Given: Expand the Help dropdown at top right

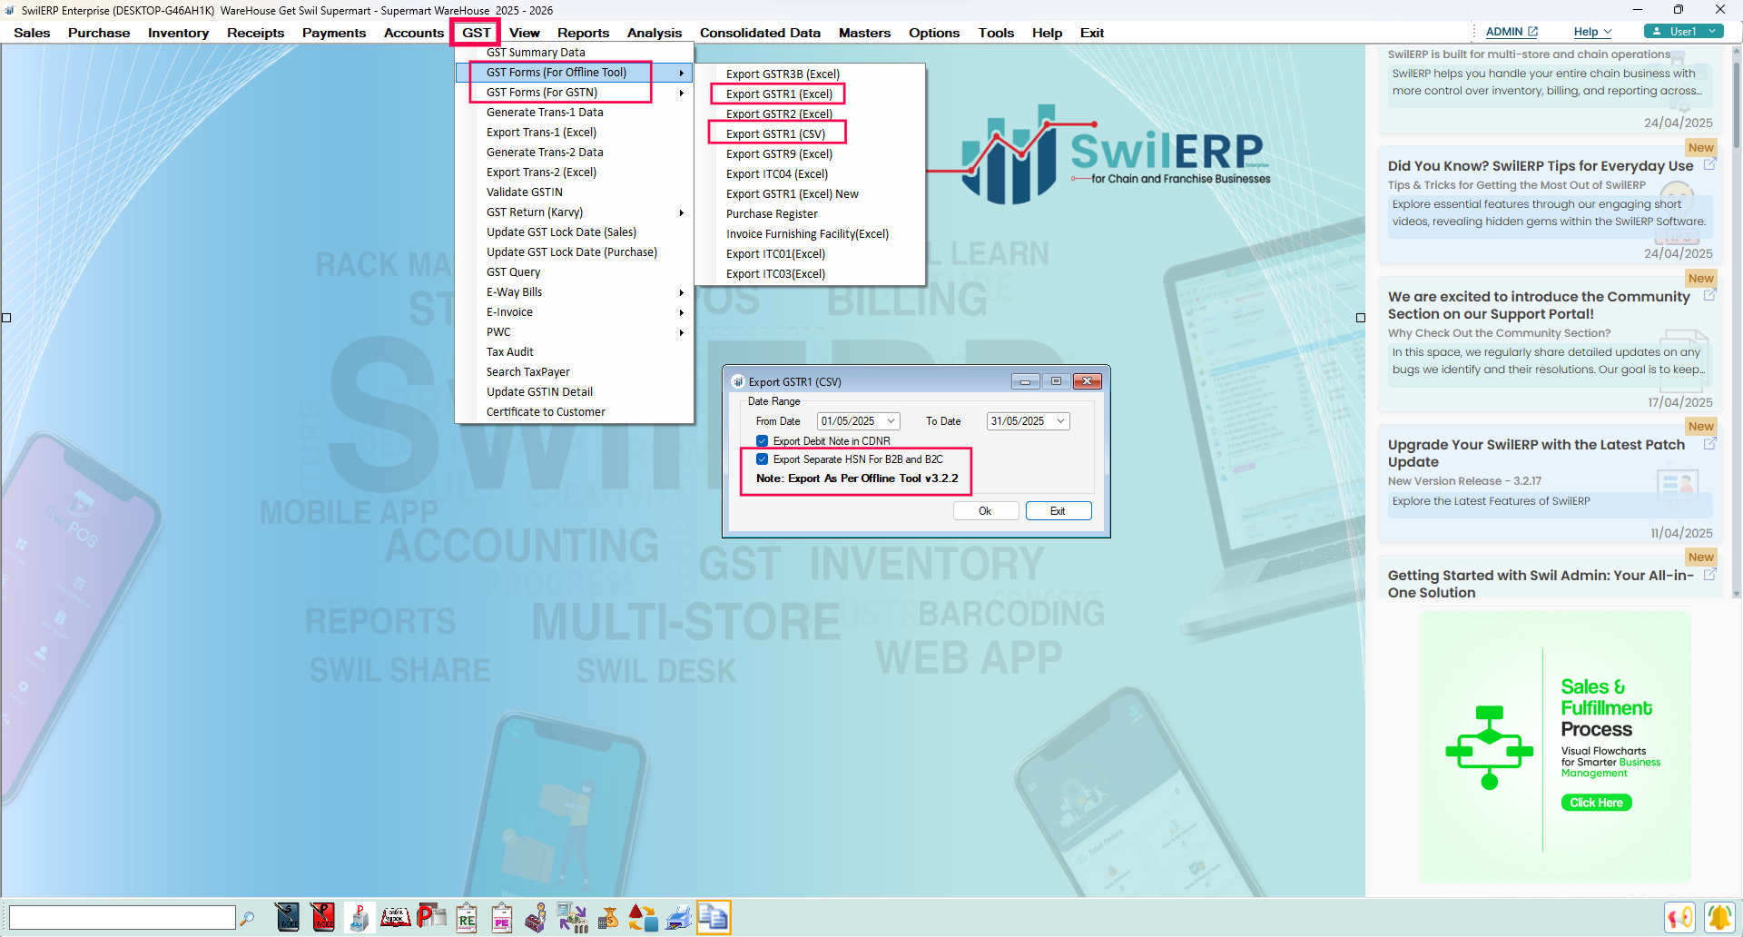Looking at the screenshot, I should [x=1608, y=32].
